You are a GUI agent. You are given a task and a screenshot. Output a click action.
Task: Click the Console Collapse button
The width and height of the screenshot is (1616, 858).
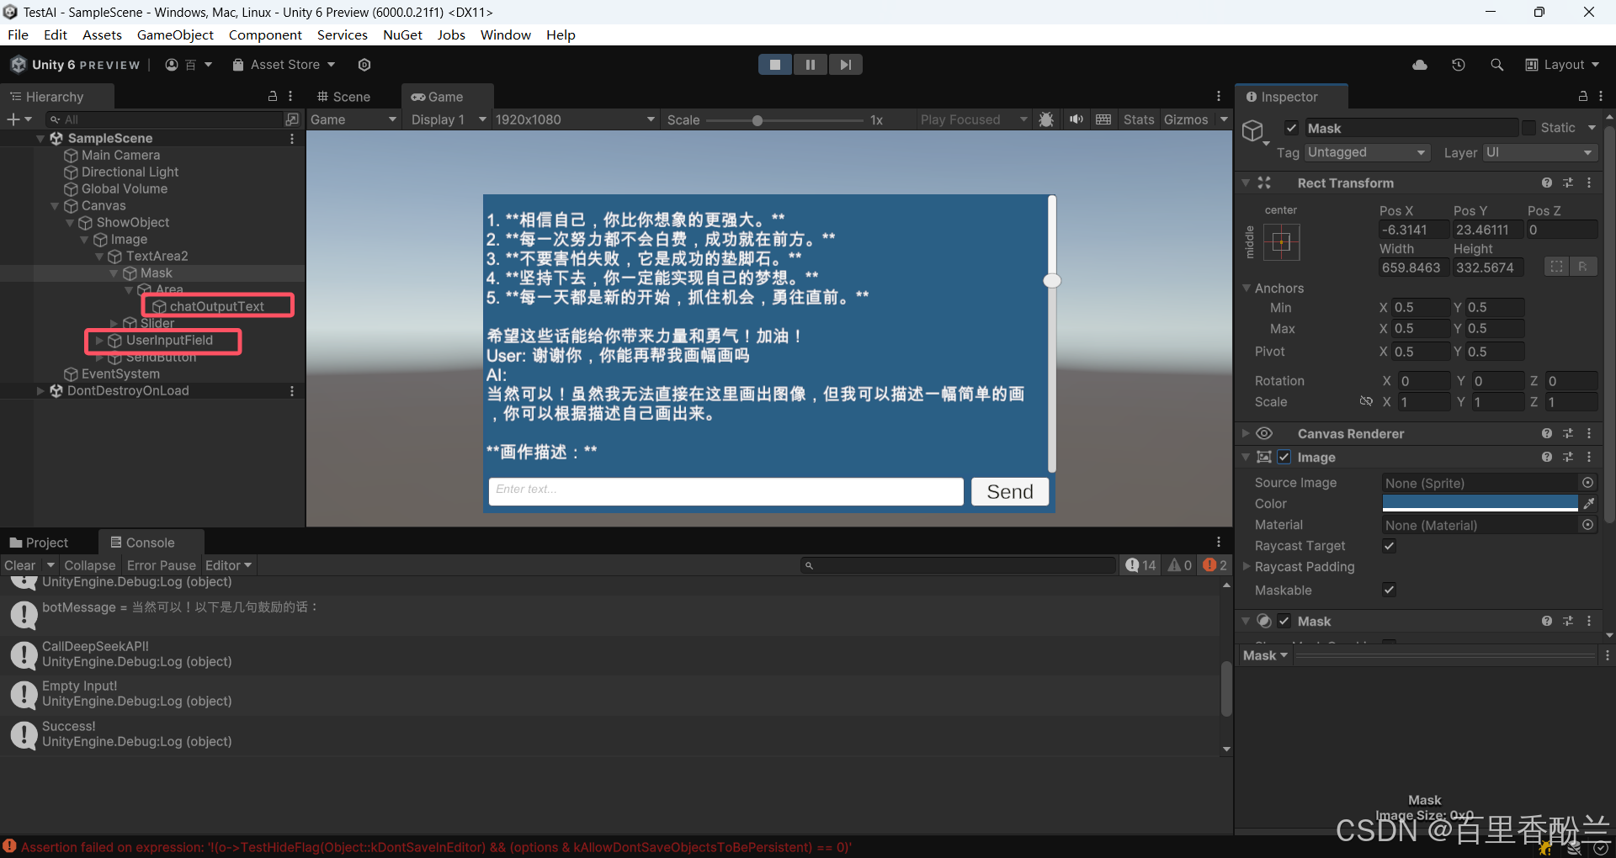click(x=89, y=565)
